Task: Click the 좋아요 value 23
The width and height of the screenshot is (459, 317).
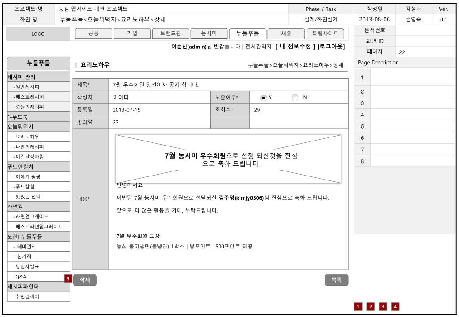Action: click(116, 122)
